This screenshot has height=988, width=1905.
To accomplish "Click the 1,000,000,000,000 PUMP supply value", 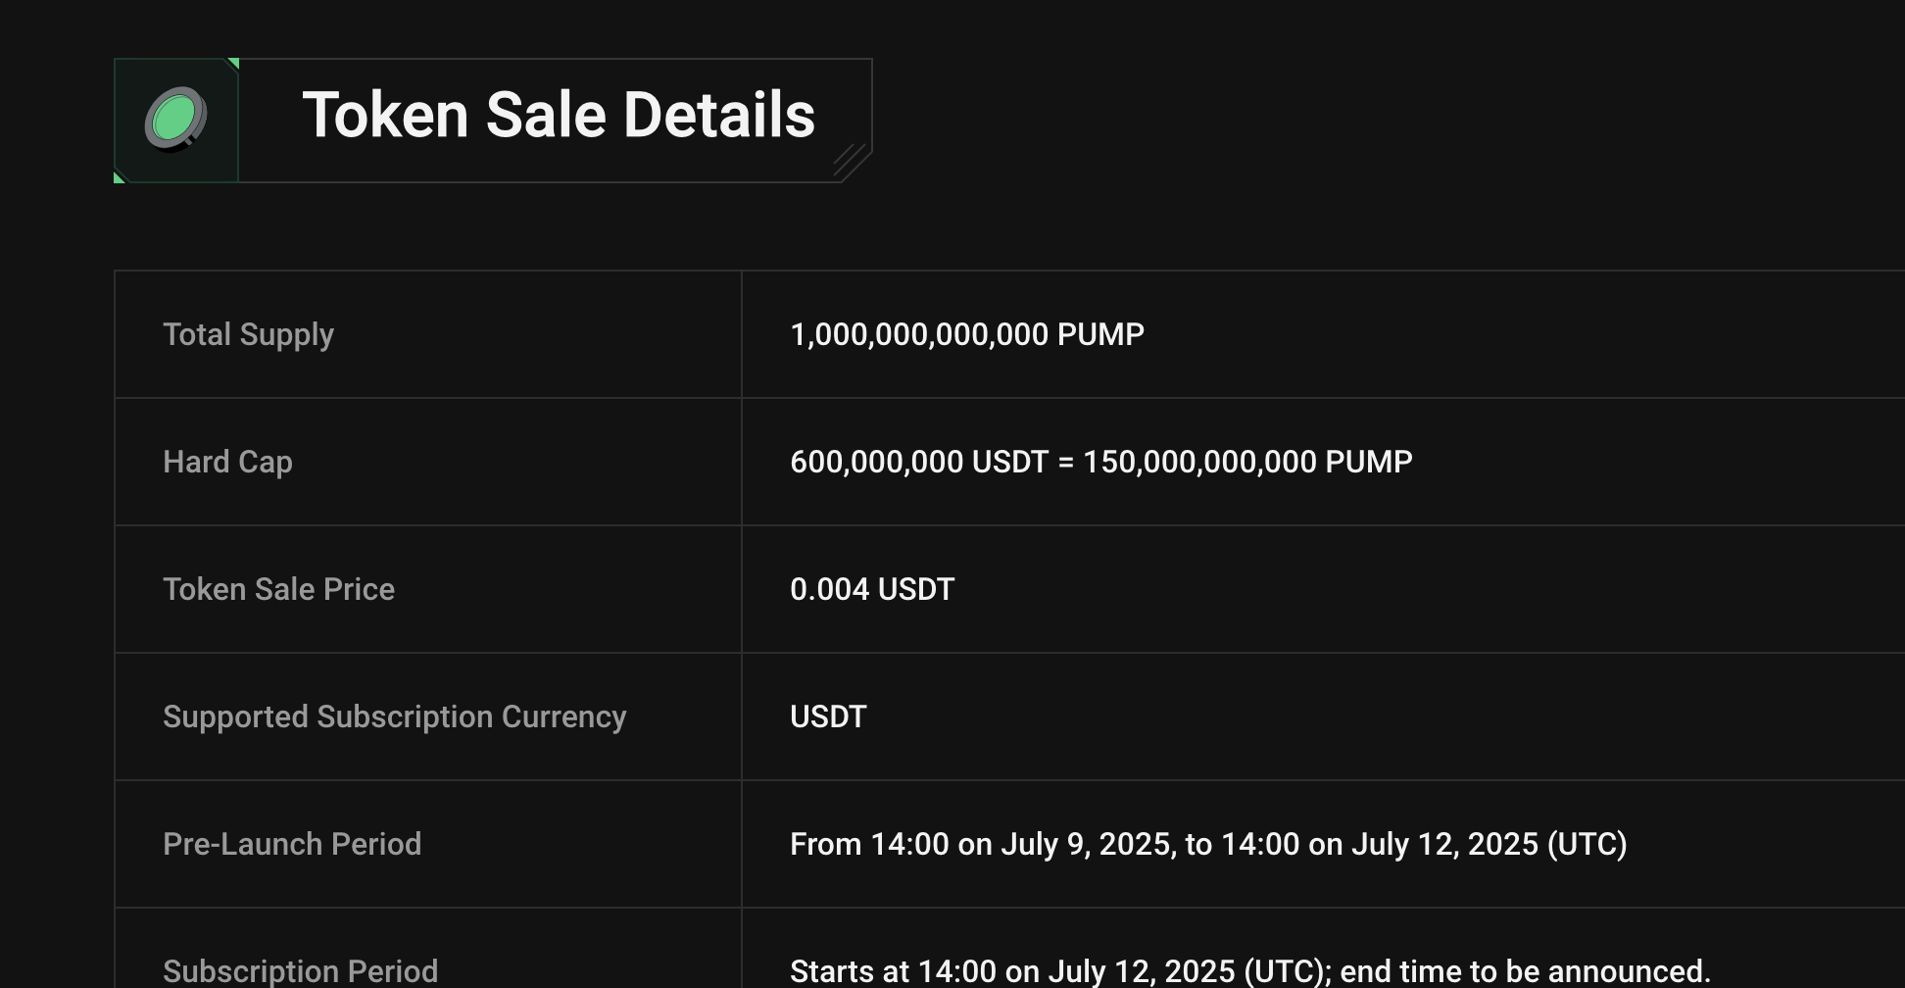I will (966, 334).
